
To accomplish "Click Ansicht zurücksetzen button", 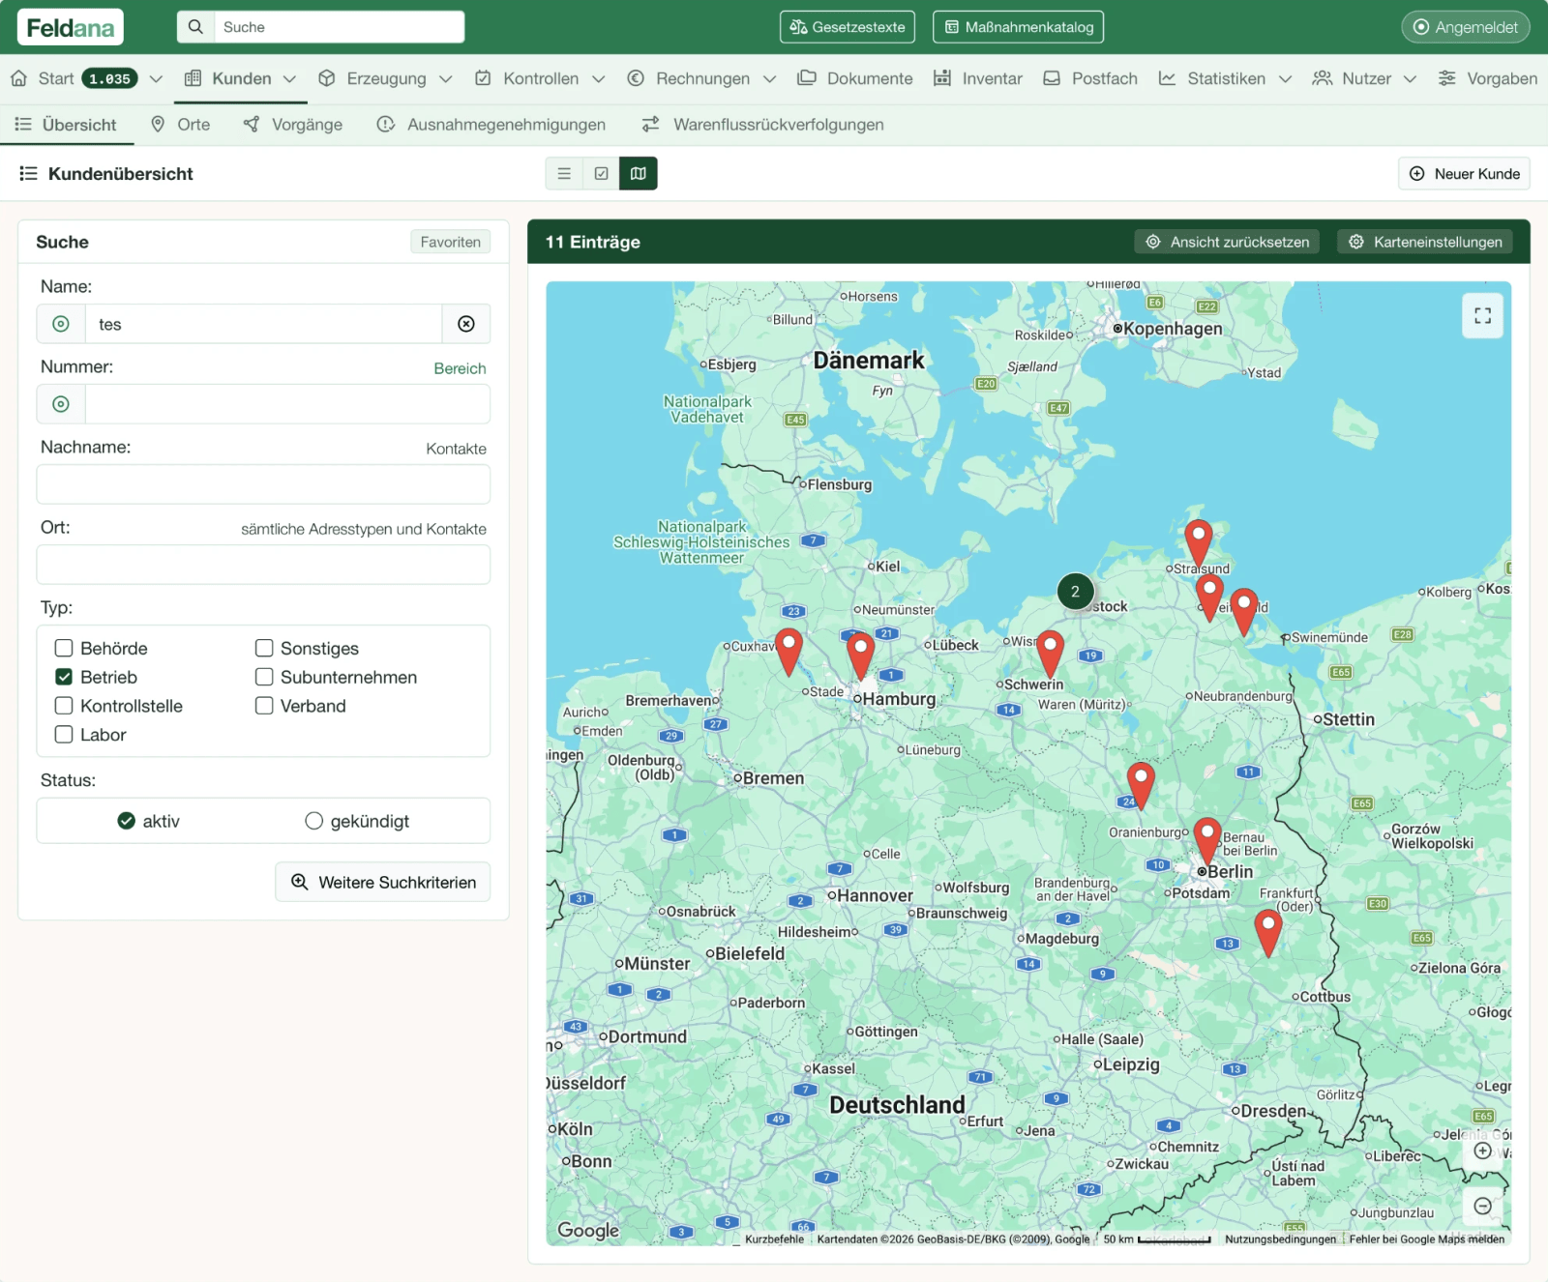I will click(1228, 242).
